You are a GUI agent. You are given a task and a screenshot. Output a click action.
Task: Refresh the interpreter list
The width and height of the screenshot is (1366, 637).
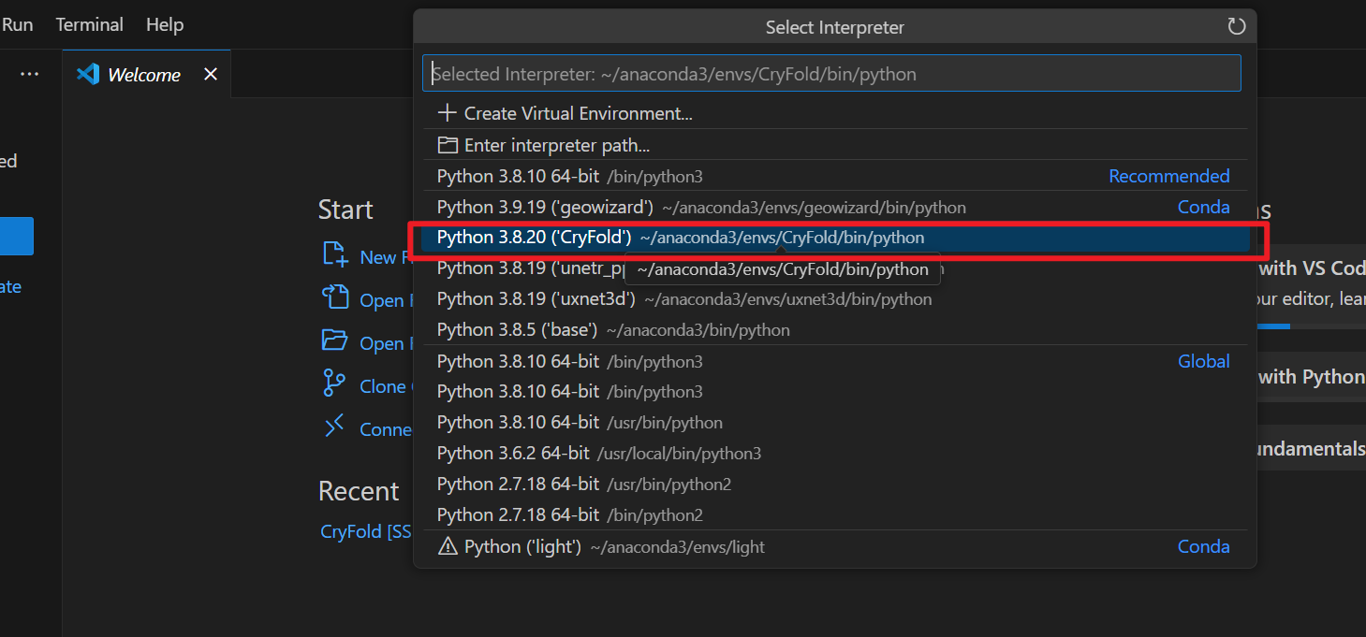coord(1236,27)
